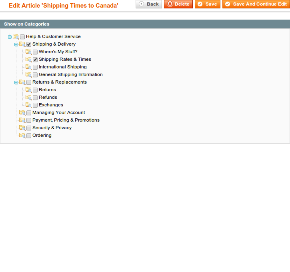Click the 'Refunds' label
This screenshot has height=272, width=290.
(48, 97)
